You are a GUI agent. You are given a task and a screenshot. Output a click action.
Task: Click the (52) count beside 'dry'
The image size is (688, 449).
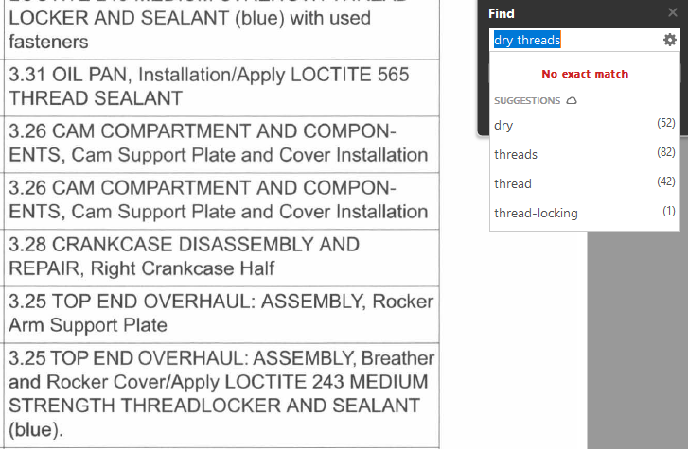pyautogui.click(x=665, y=125)
